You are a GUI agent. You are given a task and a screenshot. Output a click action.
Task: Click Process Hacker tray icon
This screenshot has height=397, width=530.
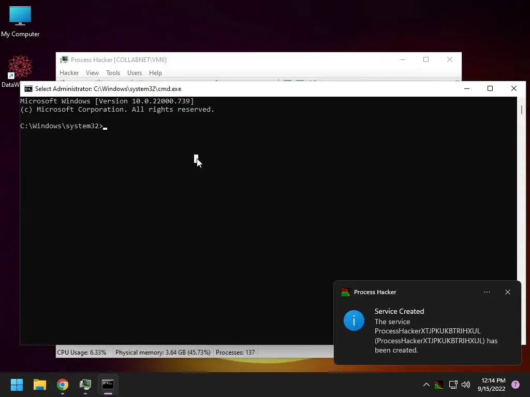point(439,385)
